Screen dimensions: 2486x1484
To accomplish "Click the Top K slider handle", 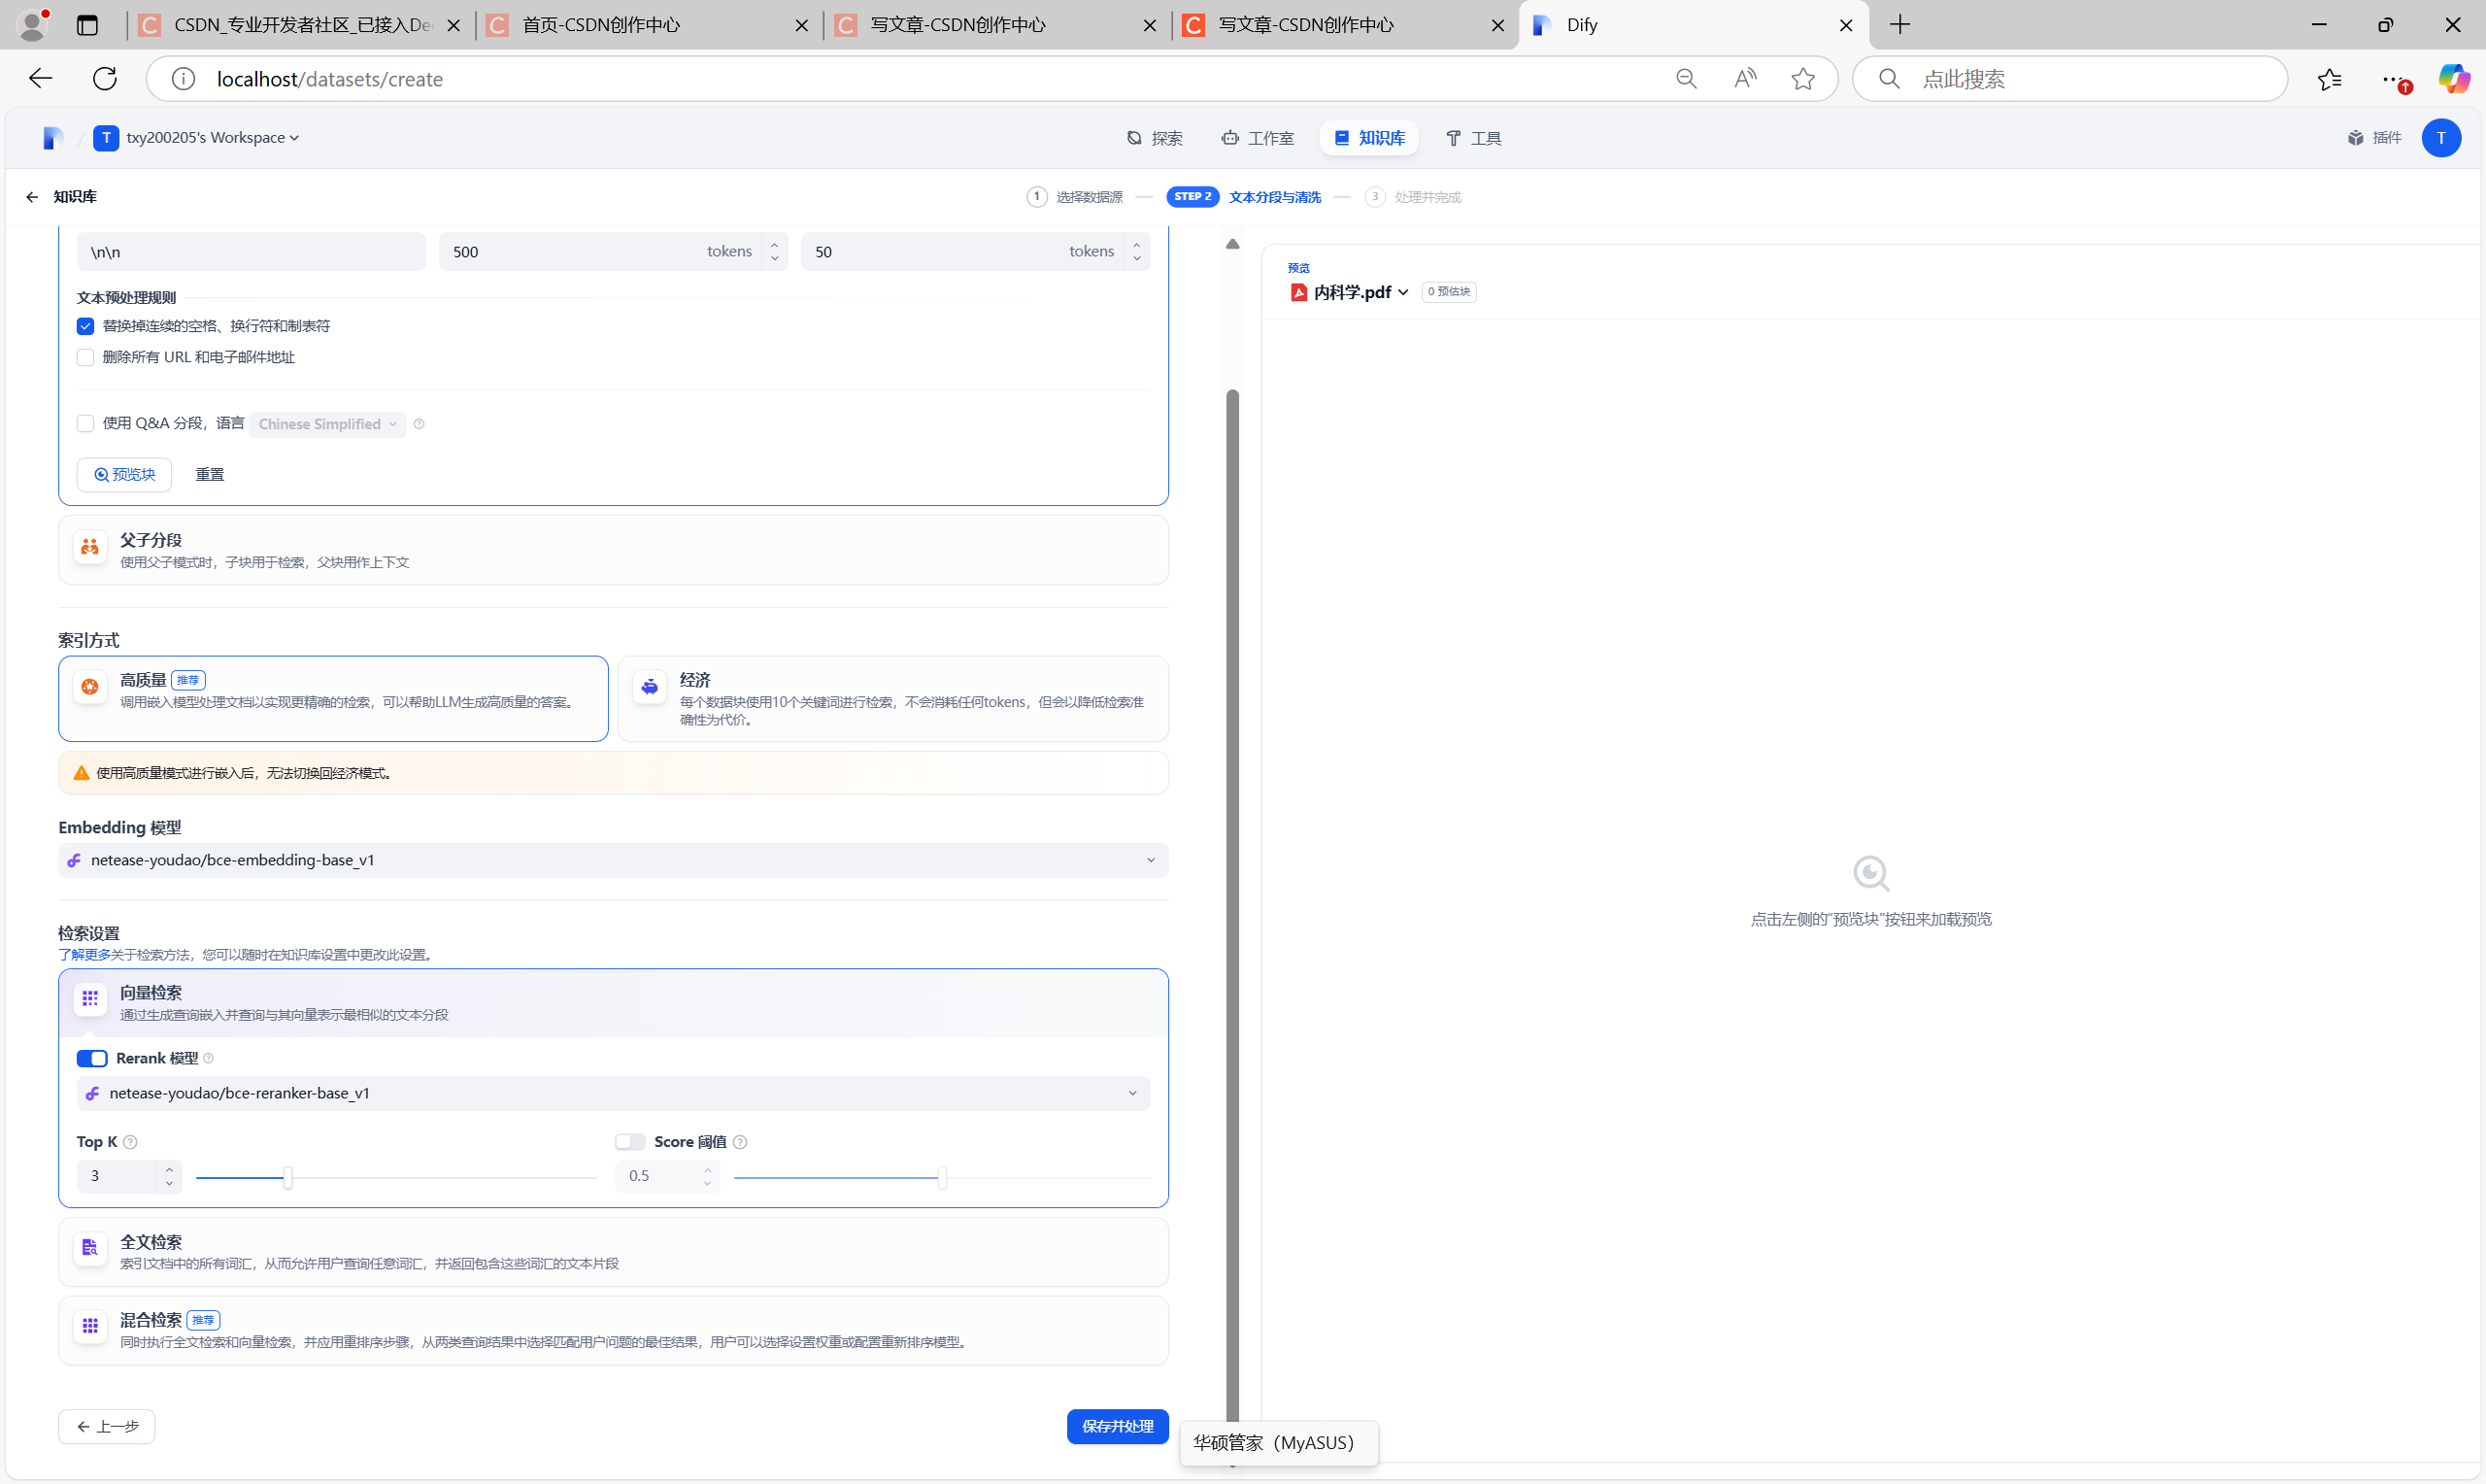I will pyautogui.click(x=287, y=1177).
